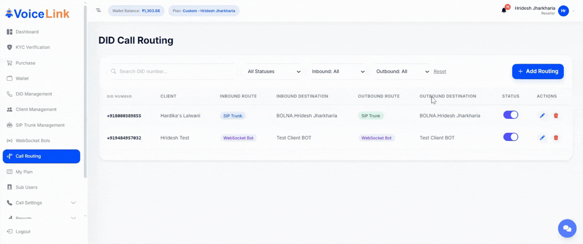The height and width of the screenshot is (244, 583).
Task: Click the Outbound Destination column header
Action: pyautogui.click(x=448, y=96)
